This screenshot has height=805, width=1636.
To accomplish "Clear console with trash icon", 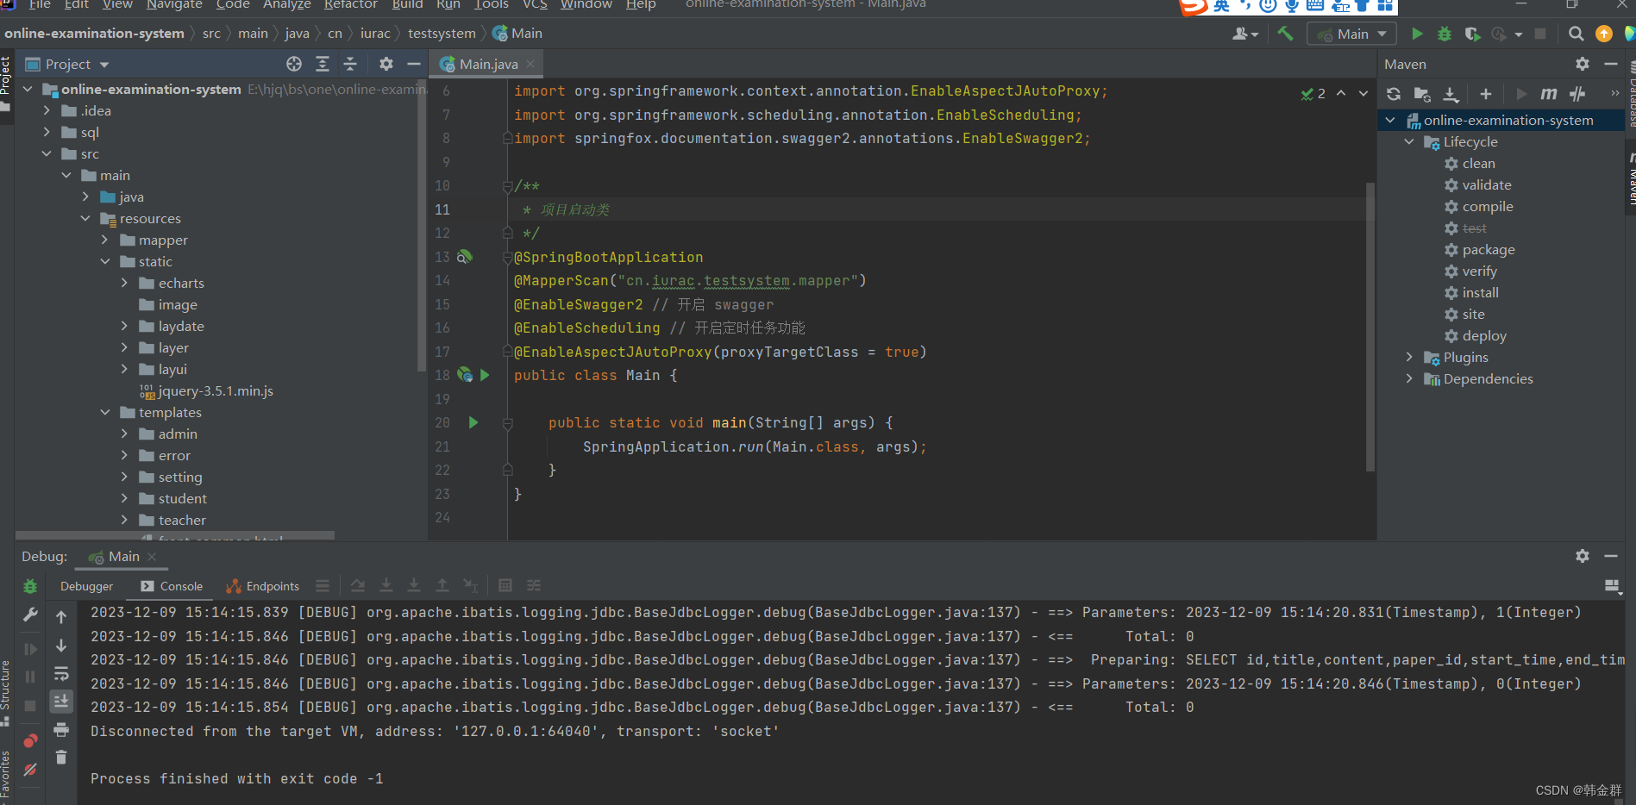I will [x=61, y=758].
